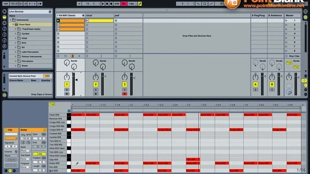Toggle the Clip activator circle
This screenshot has height=174, width=310.
pyautogui.click(x=6, y=130)
